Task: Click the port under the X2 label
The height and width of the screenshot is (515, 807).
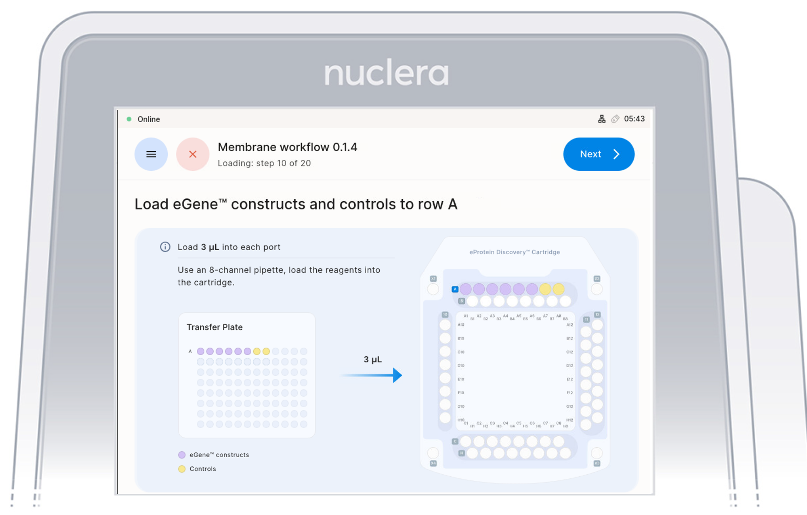Action: pyautogui.click(x=597, y=289)
